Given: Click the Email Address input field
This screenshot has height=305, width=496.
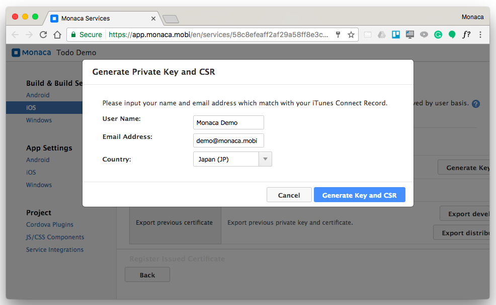Looking at the screenshot, I should click(228, 141).
